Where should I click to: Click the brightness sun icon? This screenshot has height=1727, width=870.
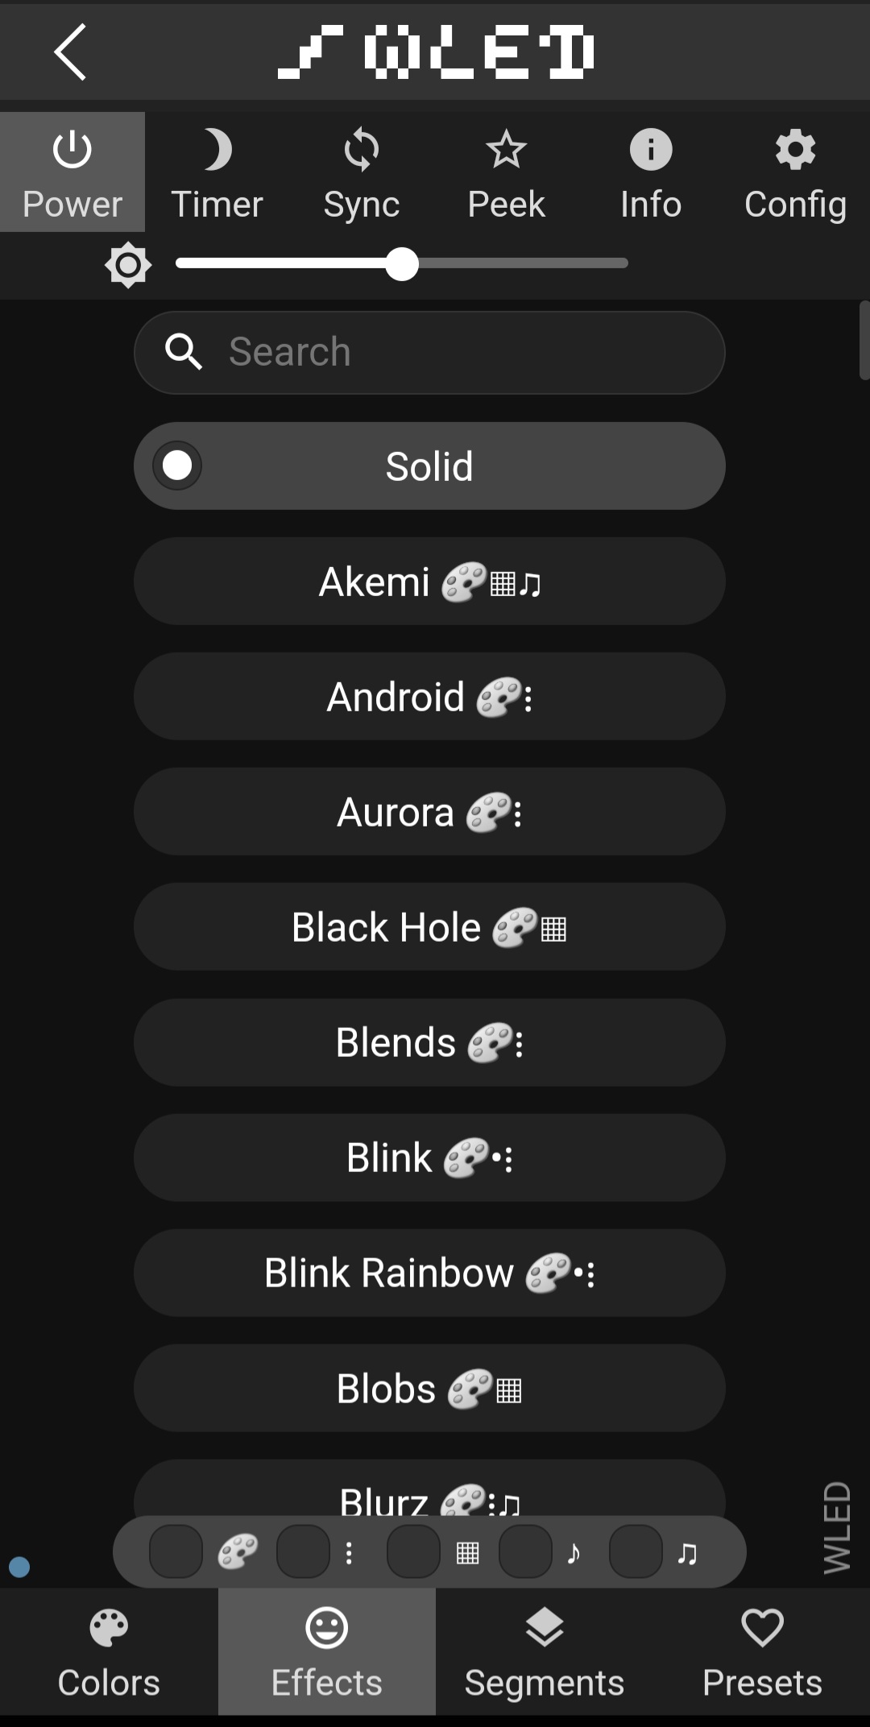(x=128, y=264)
